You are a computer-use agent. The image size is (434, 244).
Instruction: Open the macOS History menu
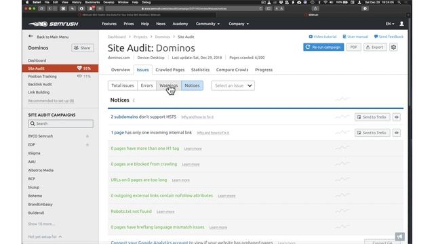(x=77, y=2)
